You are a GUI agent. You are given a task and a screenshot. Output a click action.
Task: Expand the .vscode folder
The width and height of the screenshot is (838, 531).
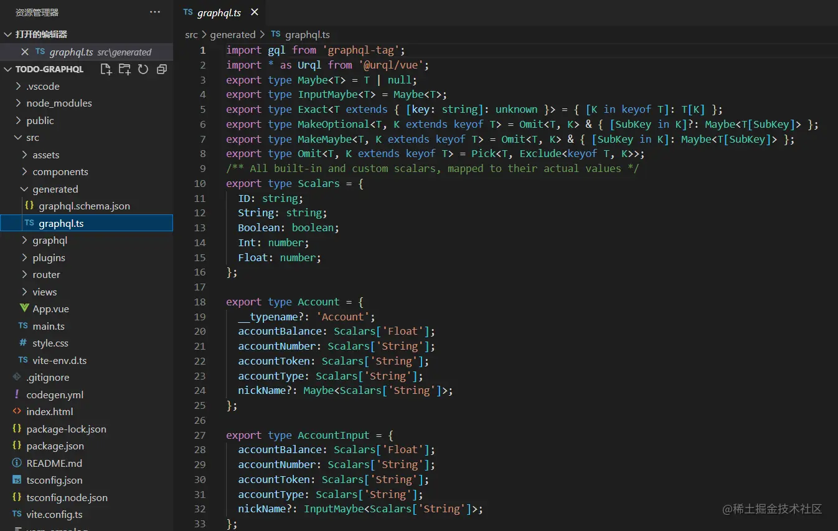(x=18, y=86)
